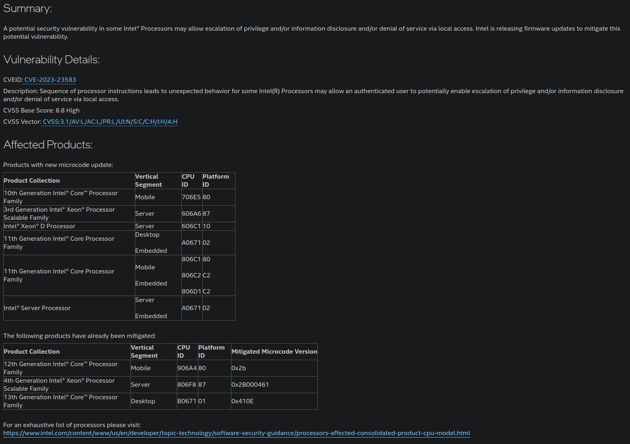The height and width of the screenshot is (444, 630).
Task: Select the "3rd Generation Intel Xeon Processor Scalable Family" cell
Action: (x=69, y=214)
